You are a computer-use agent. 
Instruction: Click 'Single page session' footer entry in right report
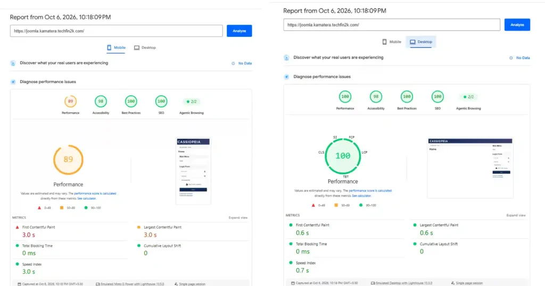[x=467, y=283]
